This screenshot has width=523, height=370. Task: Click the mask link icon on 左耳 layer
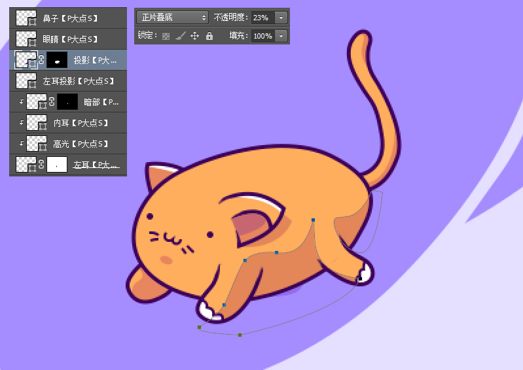41,165
